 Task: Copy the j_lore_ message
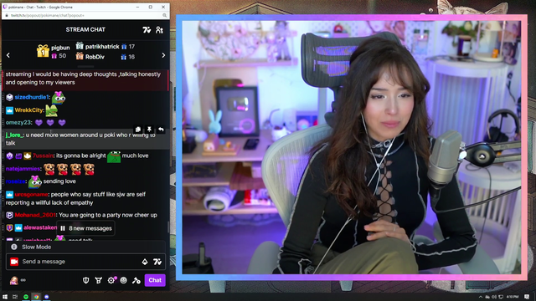click(138, 130)
